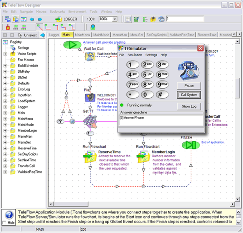Image resolution: width=243 pixels, height=233 pixels.
Task: Click the grid display toolbar icon
Action: coord(128,19)
